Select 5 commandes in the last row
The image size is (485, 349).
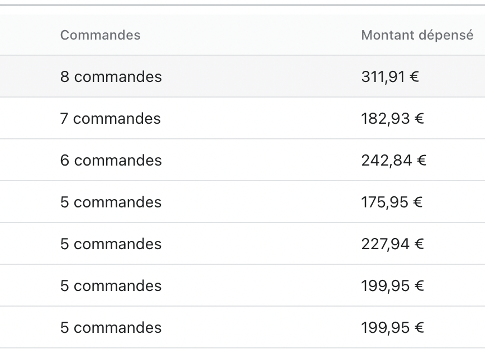point(111,327)
